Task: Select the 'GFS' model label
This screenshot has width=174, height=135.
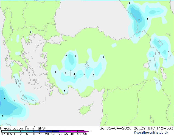Action: coord(41,128)
